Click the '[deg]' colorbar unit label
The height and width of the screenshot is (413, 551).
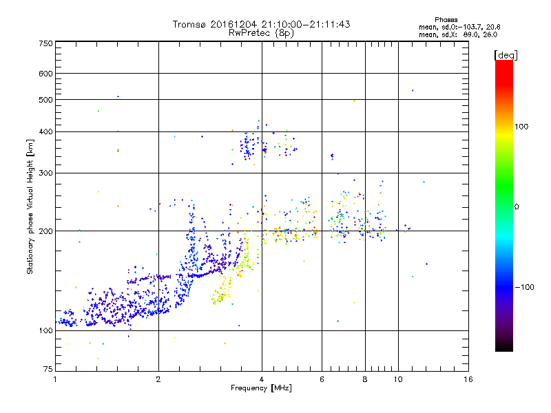[506, 55]
